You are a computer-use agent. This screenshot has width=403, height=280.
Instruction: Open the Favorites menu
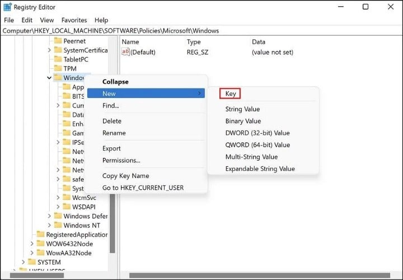(74, 20)
